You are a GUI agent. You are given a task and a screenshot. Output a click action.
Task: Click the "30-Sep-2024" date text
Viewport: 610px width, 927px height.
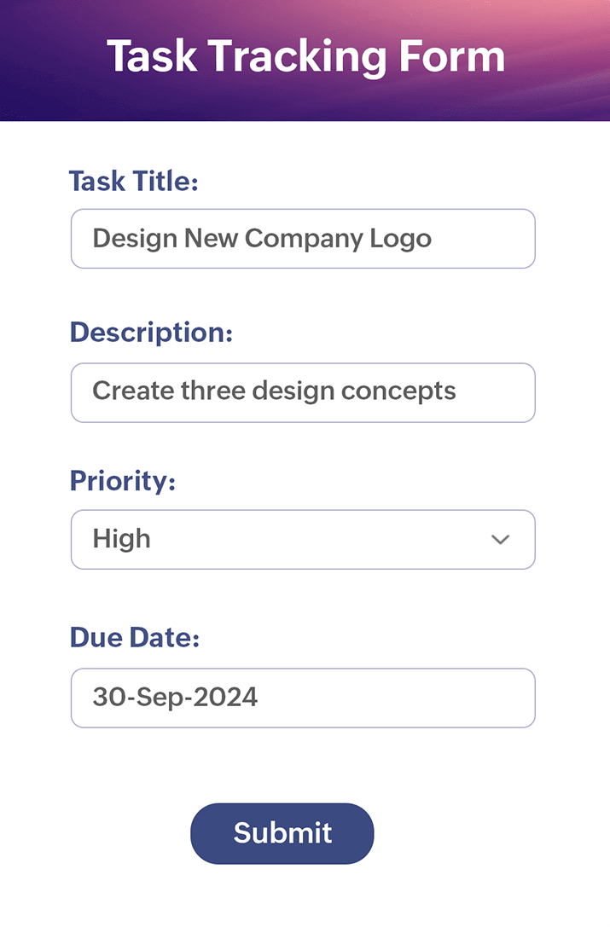coord(175,698)
